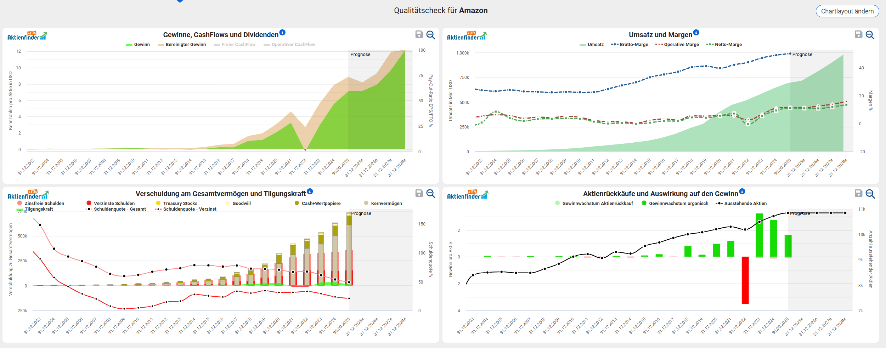Zoom out the Aktienrückkäufe chart
The image size is (886, 348).
(x=870, y=194)
